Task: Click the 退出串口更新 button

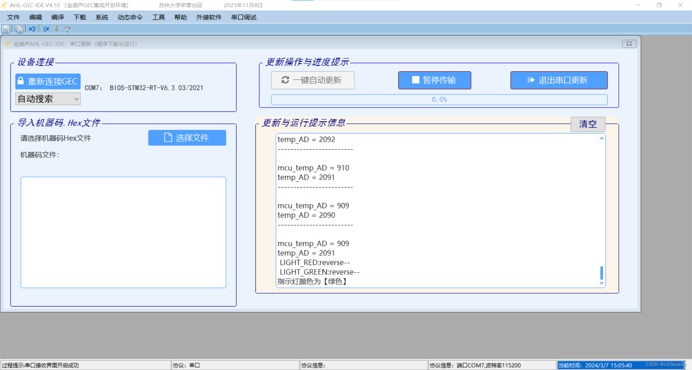Action: [559, 80]
